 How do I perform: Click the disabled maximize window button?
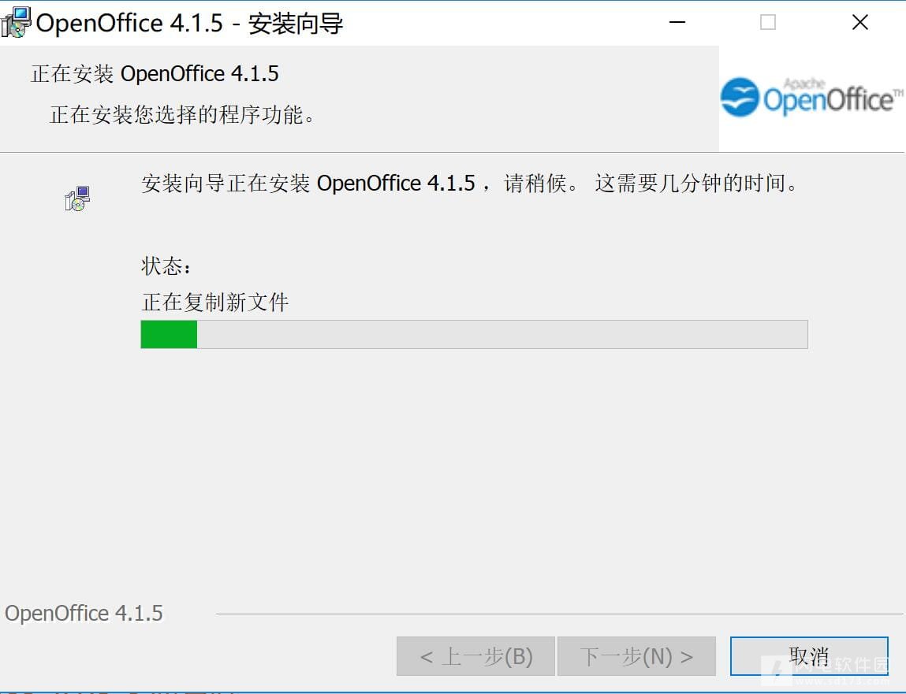click(768, 23)
